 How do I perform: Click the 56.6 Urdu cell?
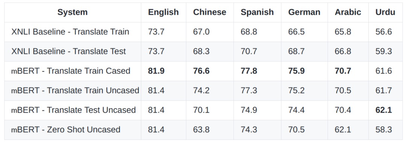tap(384, 32)
